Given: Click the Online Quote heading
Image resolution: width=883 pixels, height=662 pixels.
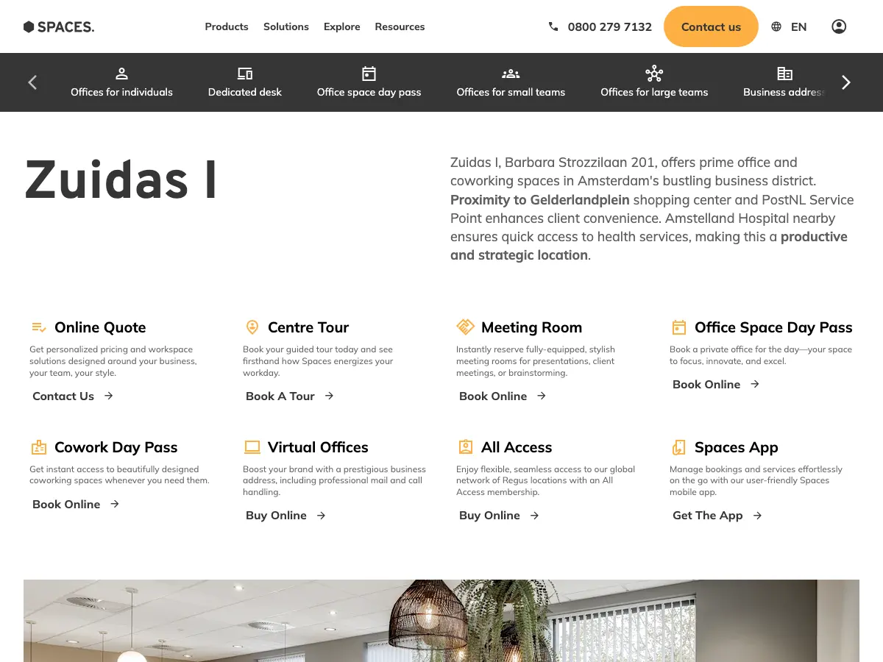Looking at the screenshot, I should 100,327.
